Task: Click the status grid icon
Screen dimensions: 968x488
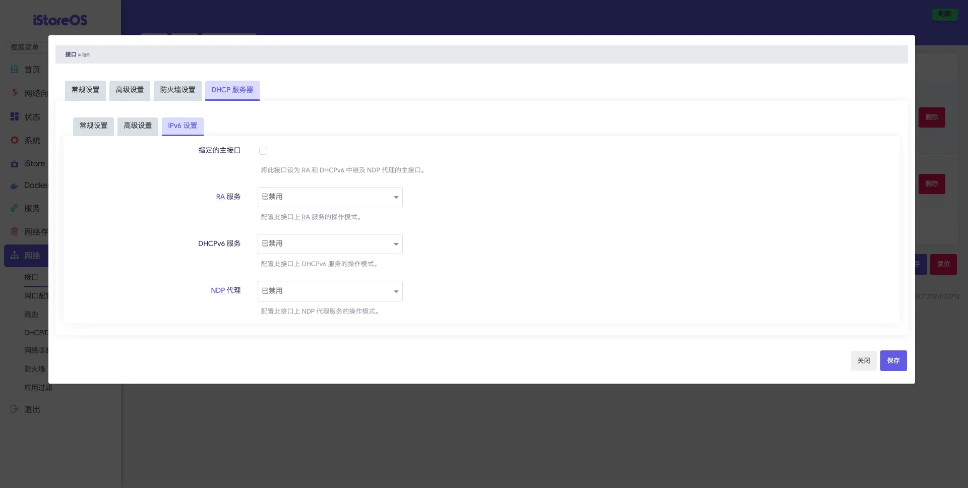Action: point(15,117)
